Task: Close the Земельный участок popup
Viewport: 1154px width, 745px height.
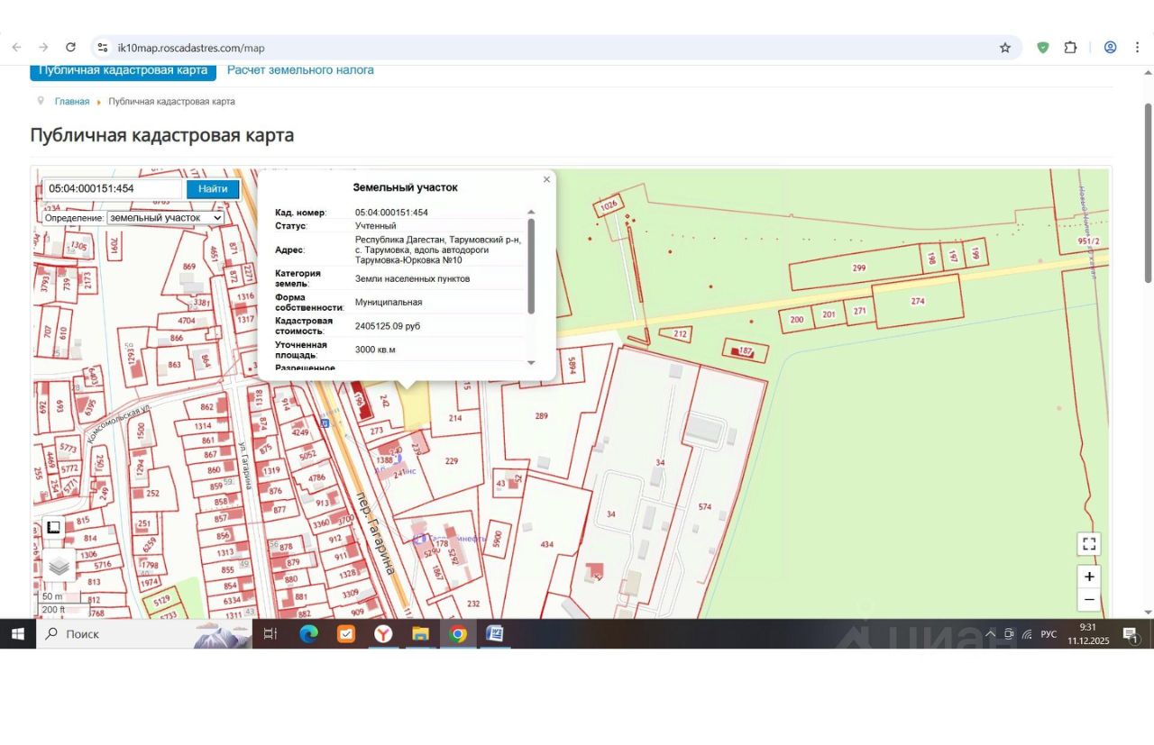Action: click(546, 179)
